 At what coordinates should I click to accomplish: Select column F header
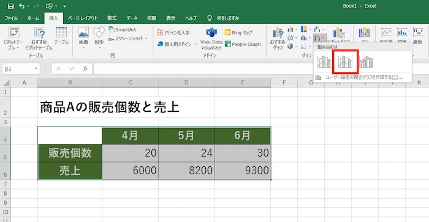point(284,83)
